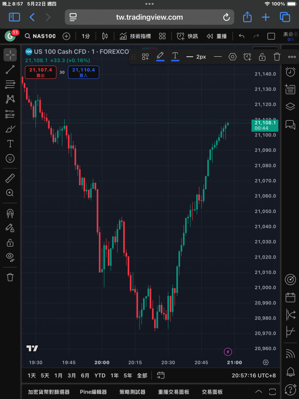Open the 加密貨幣對篩選器 tab

coord(49,392)
